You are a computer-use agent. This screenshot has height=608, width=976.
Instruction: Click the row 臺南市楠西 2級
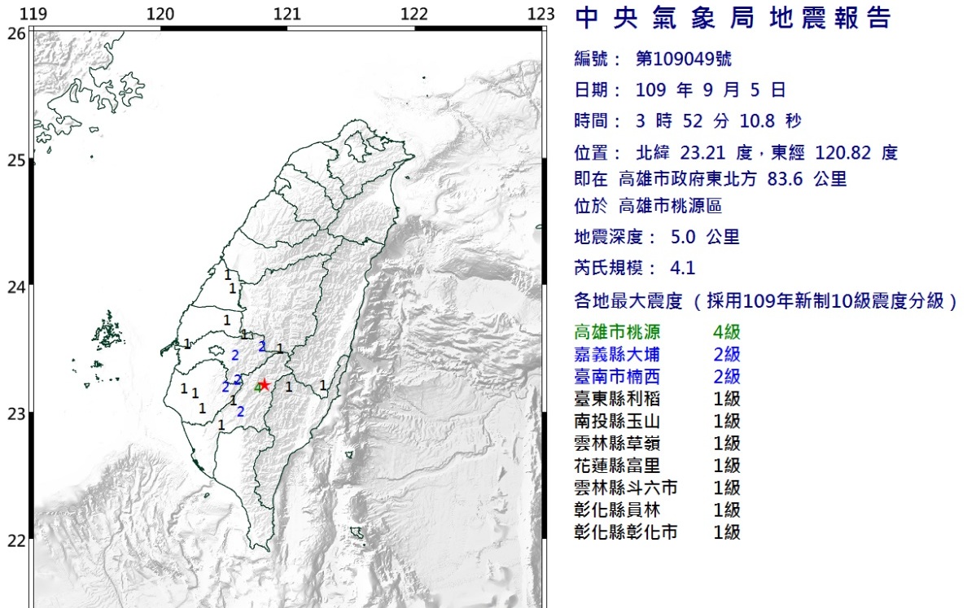(657, 377)
